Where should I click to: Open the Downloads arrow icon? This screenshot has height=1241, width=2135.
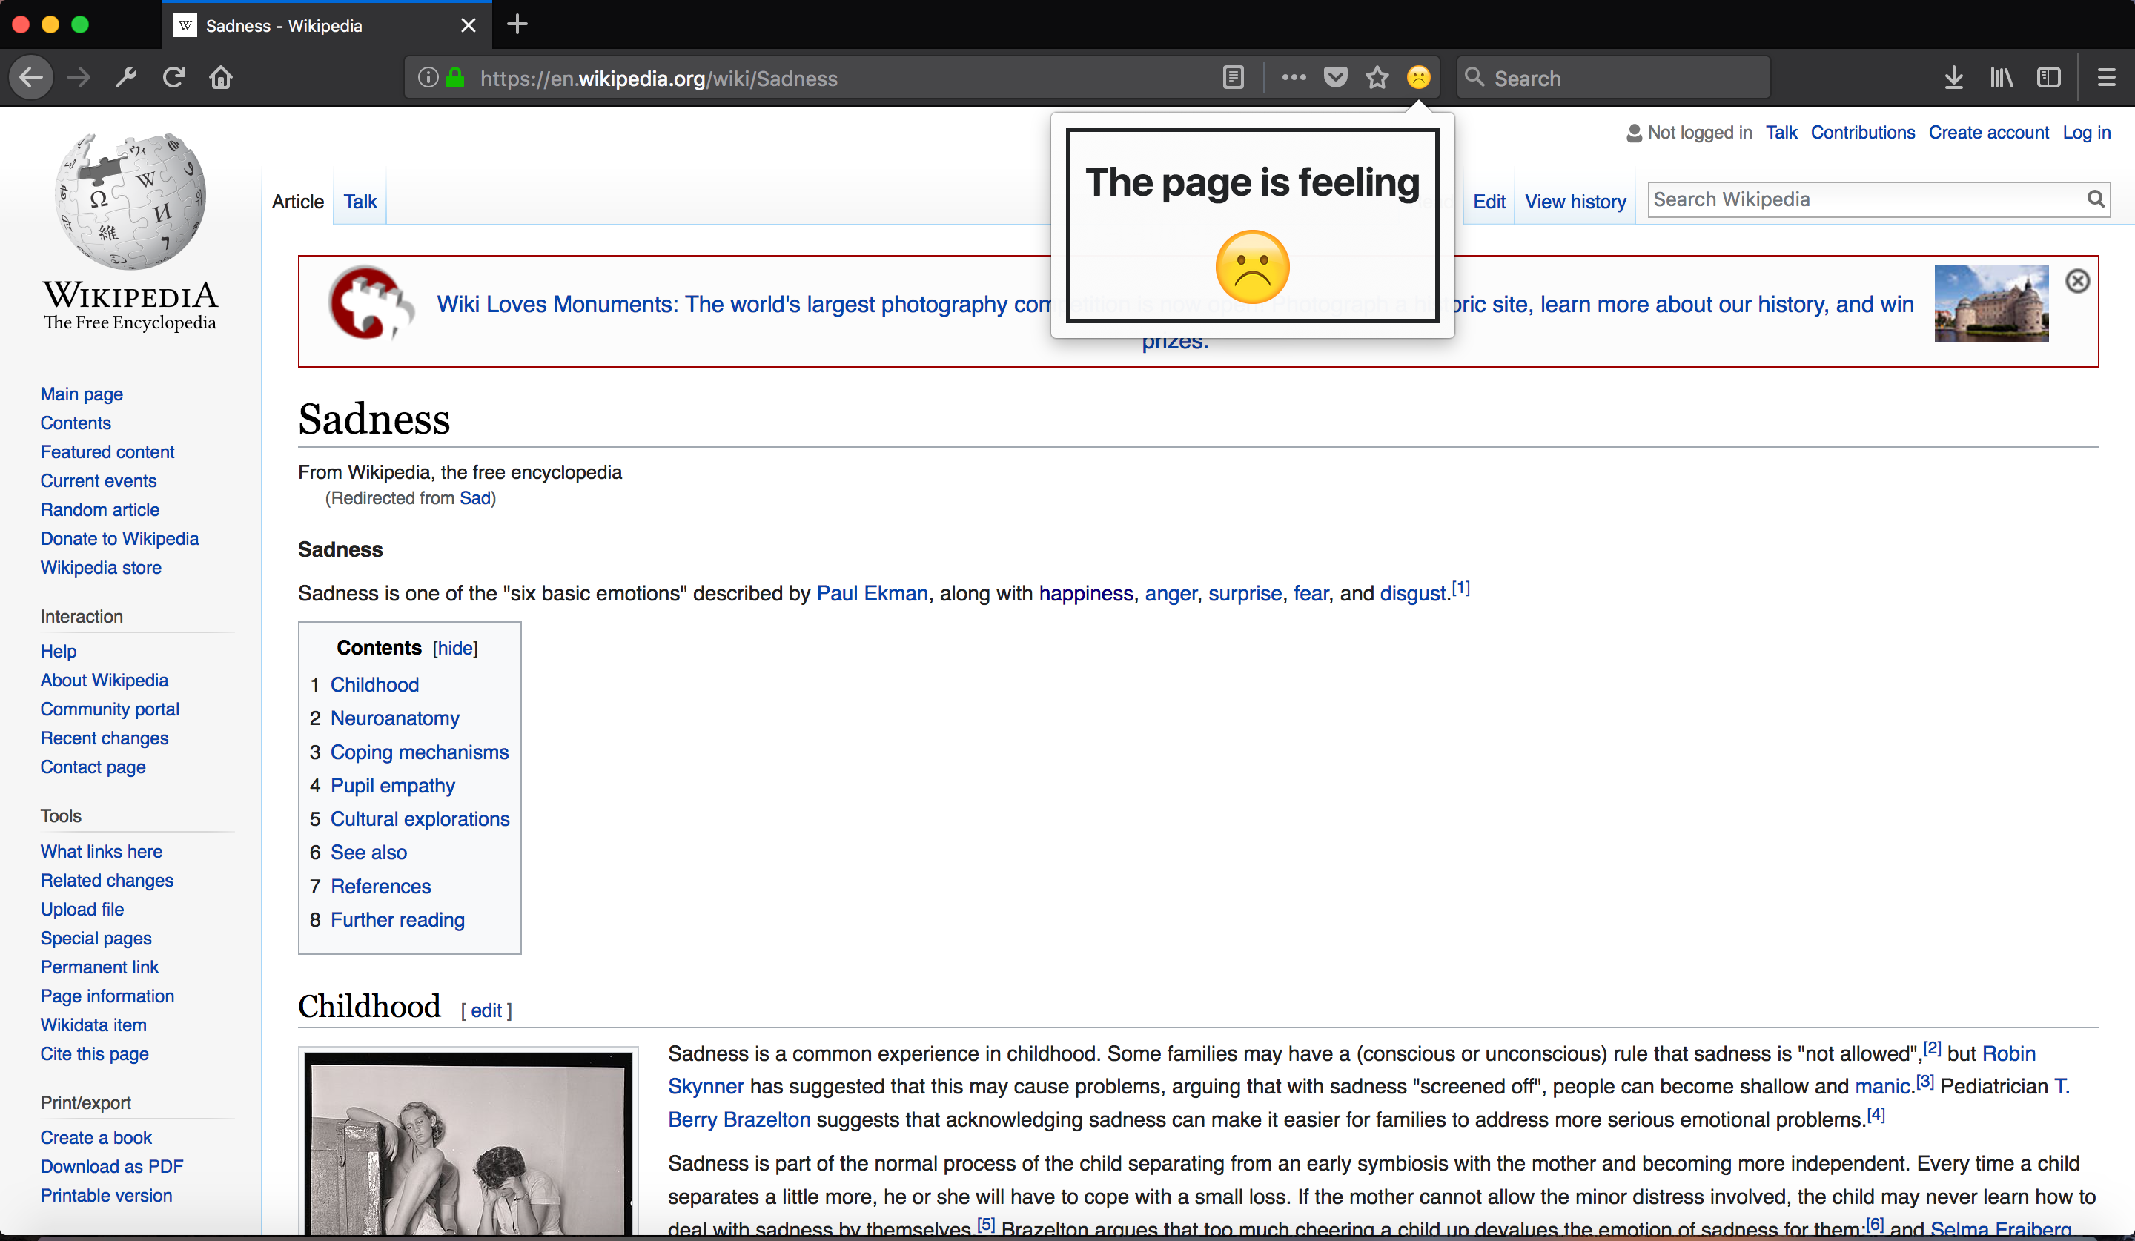tap(1953, 78)
